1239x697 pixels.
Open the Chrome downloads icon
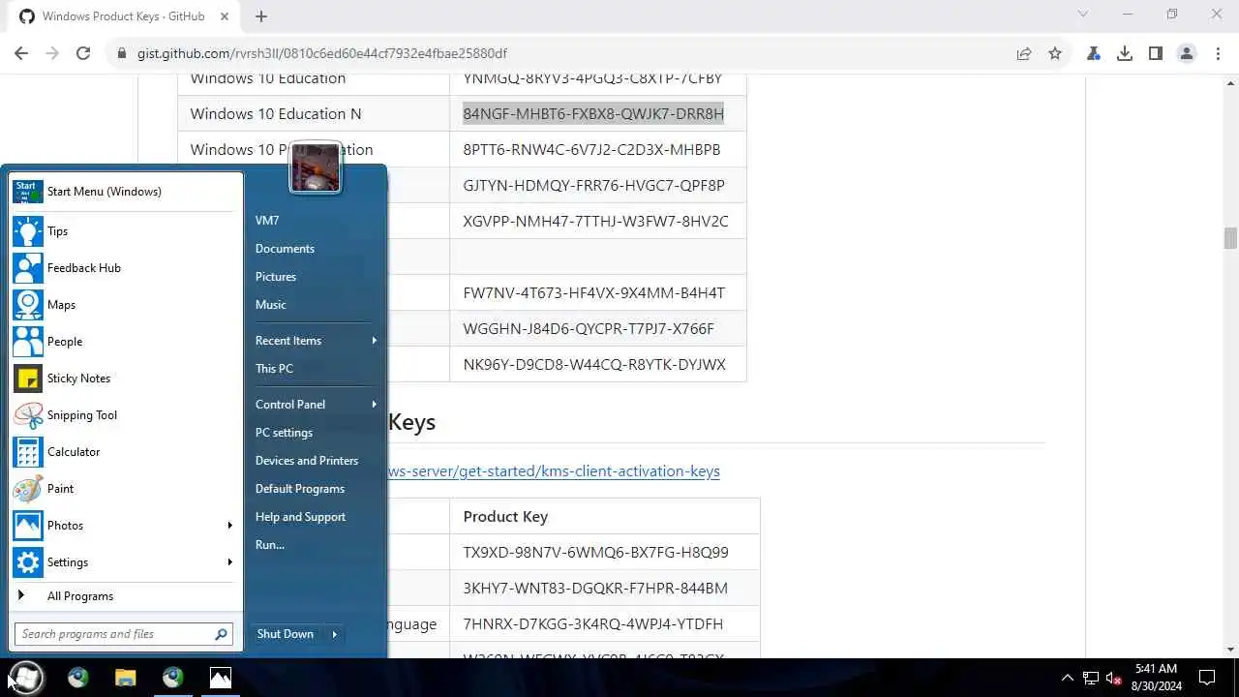click(1125, 53)
